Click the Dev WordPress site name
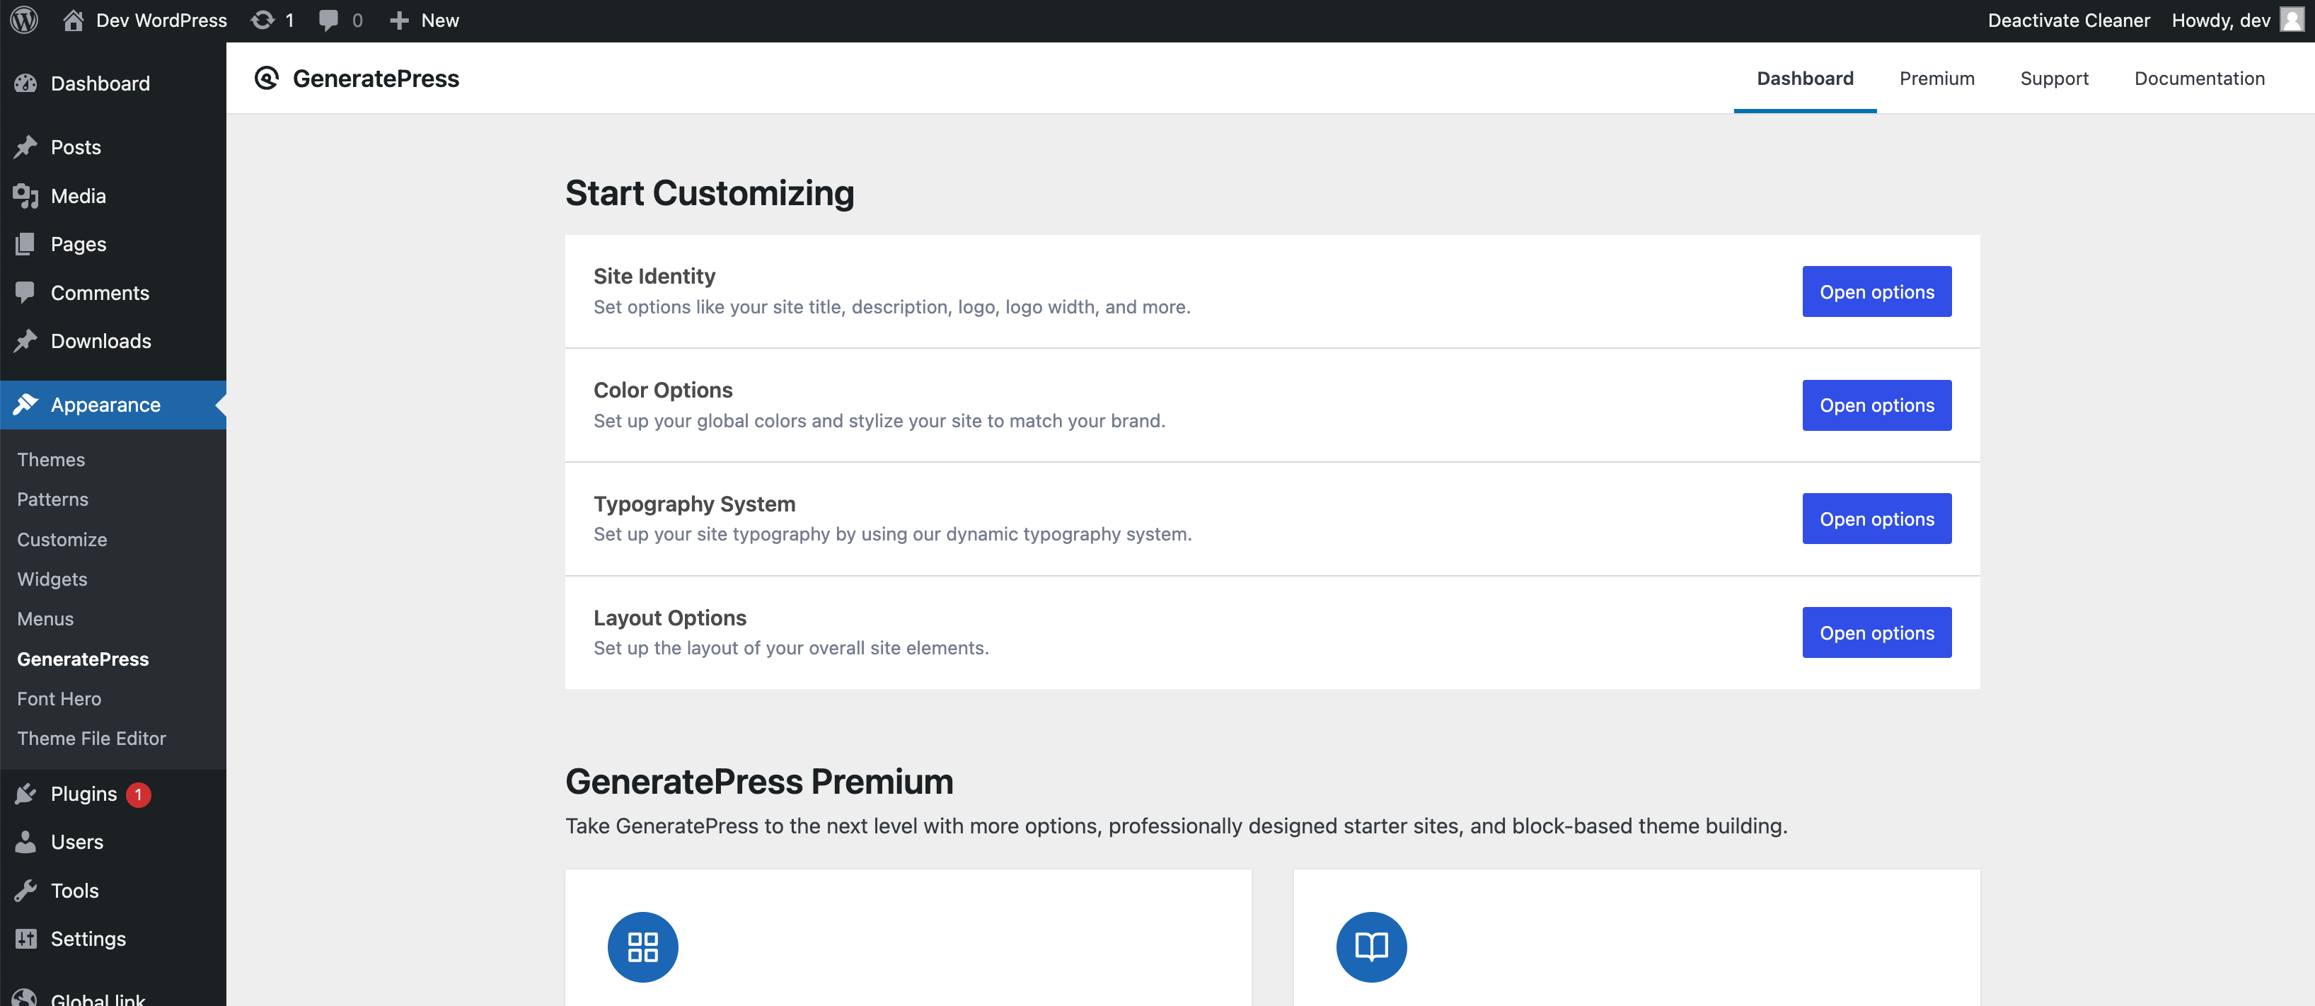Viewport: 2315px width, 1006px height. coord(161,20)
